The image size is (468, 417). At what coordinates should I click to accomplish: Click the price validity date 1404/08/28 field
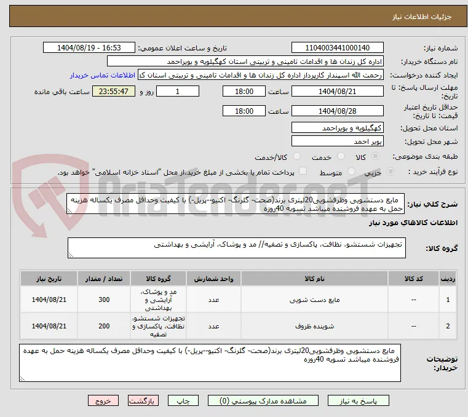337,111
